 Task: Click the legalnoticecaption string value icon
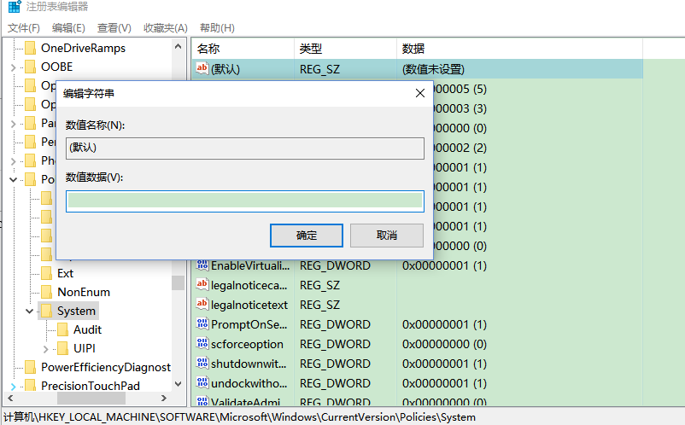coord(202,285)
